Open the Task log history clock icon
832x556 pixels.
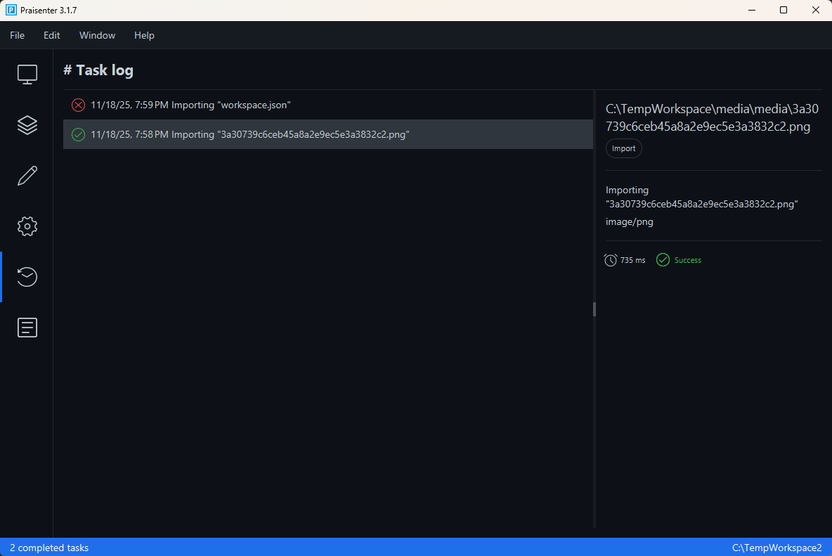point(27,277)
